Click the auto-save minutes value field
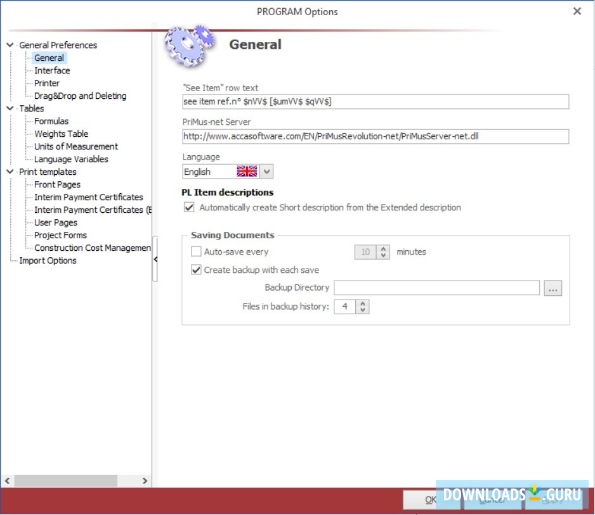 pyautogui.click(x=365, y=252)
